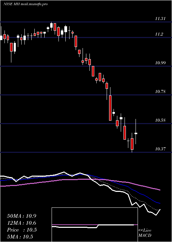Click the last white candlestick on the right

click(136, 133)
